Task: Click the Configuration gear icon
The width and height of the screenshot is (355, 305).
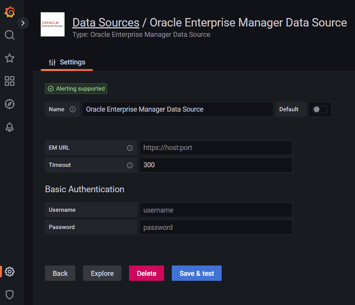Action: click(x=9, y=272)
